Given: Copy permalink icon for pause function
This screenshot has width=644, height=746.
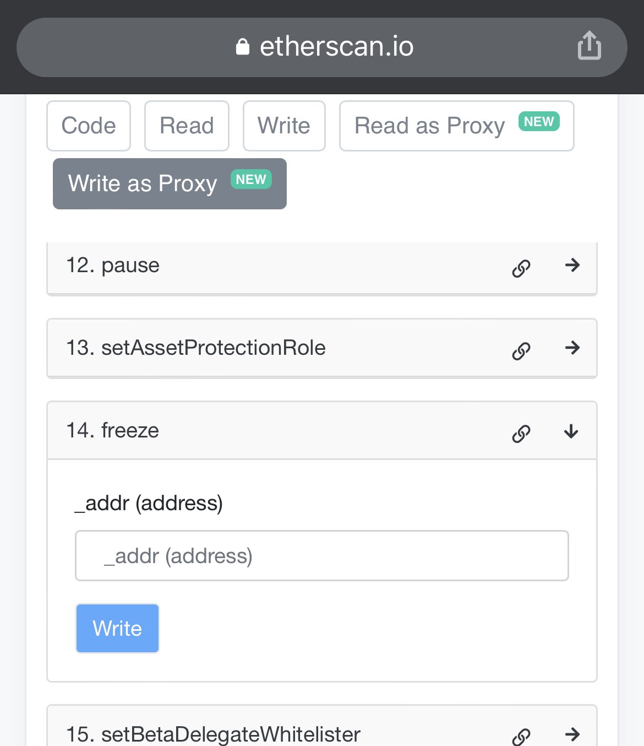Looking at the screenshot, I should [521, 268].
